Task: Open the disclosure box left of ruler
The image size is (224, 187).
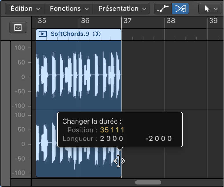Action: 18,27
